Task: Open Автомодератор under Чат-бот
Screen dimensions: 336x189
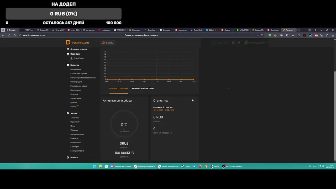Action: pyautogui.click(x=77, y=134)
